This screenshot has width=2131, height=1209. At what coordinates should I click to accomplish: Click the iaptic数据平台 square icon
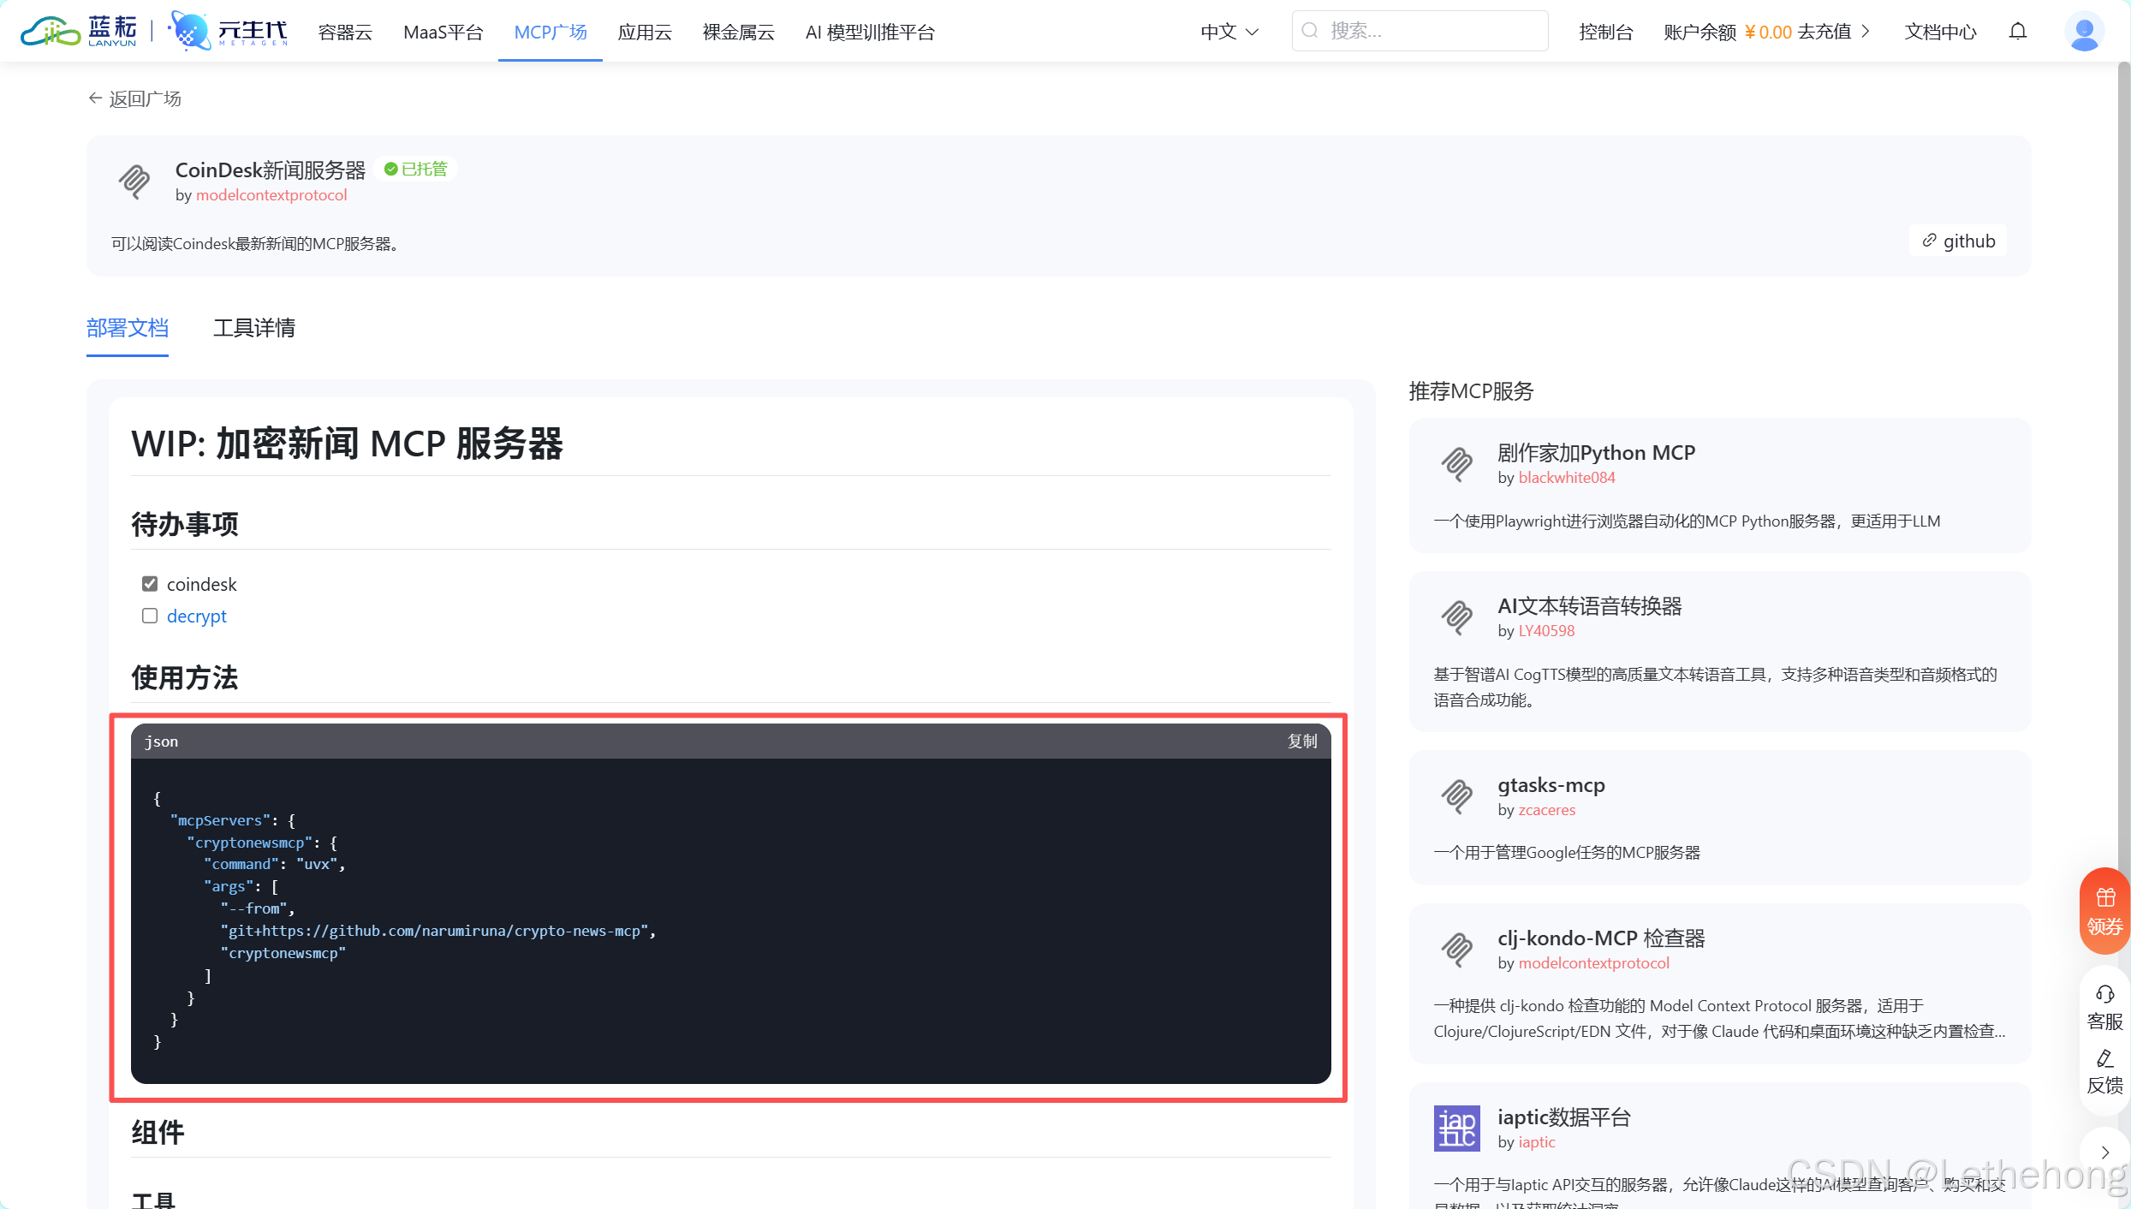[1457, 1128]
